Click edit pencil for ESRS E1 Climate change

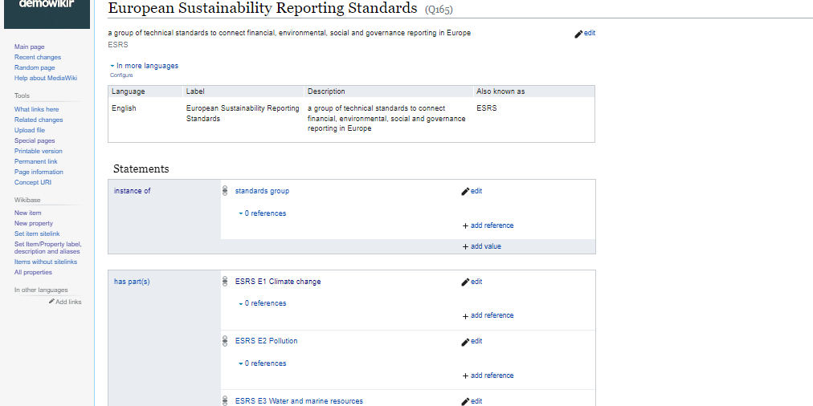click(465, 282)
